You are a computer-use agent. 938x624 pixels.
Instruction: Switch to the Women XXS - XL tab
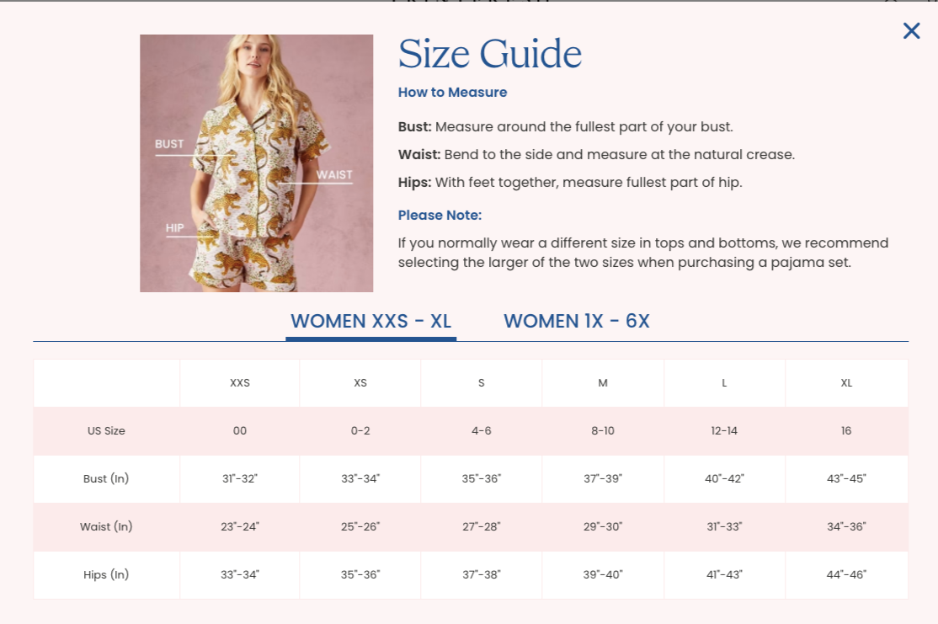(370, 322)
